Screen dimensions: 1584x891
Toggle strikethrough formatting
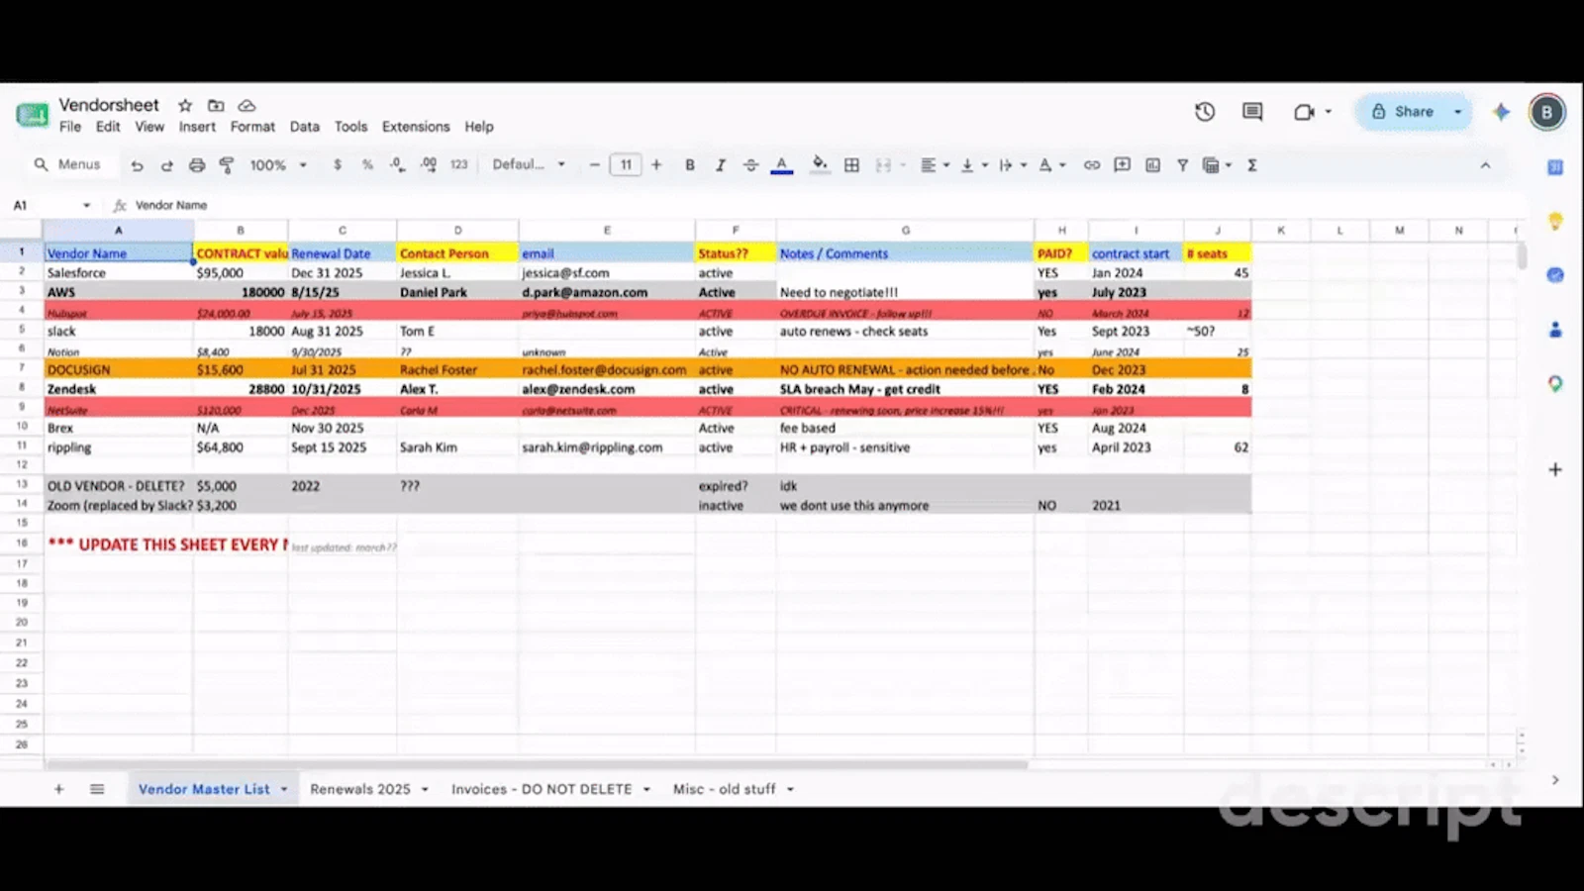coord(750,165)
